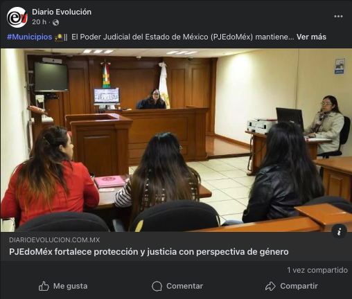Screen dimensions: 352x299
Task: Click the share arrow icon
Action: pos(270,287)
